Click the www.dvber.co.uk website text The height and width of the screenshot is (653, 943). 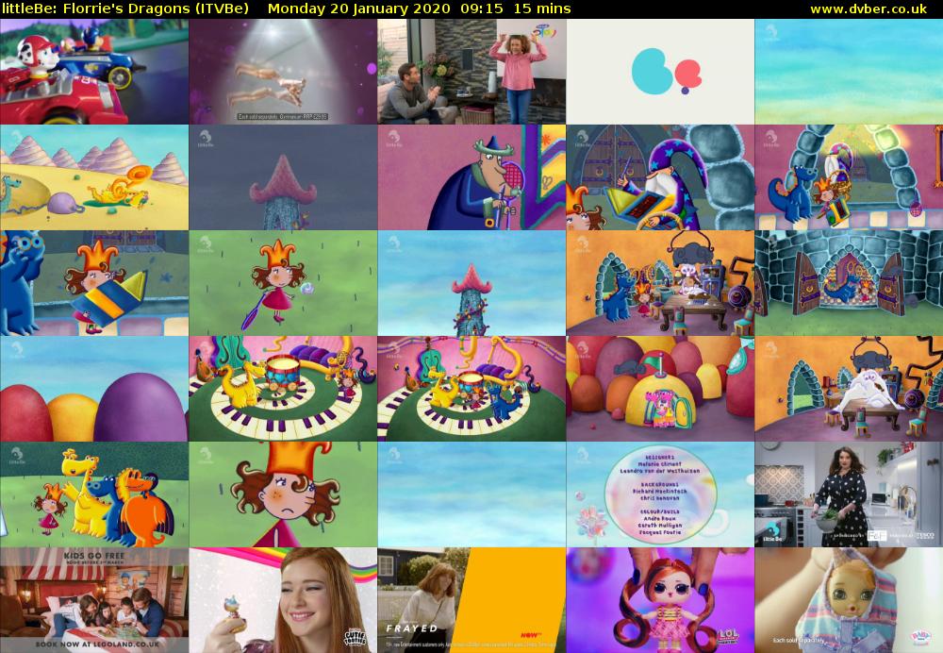(x=868, y=9)
